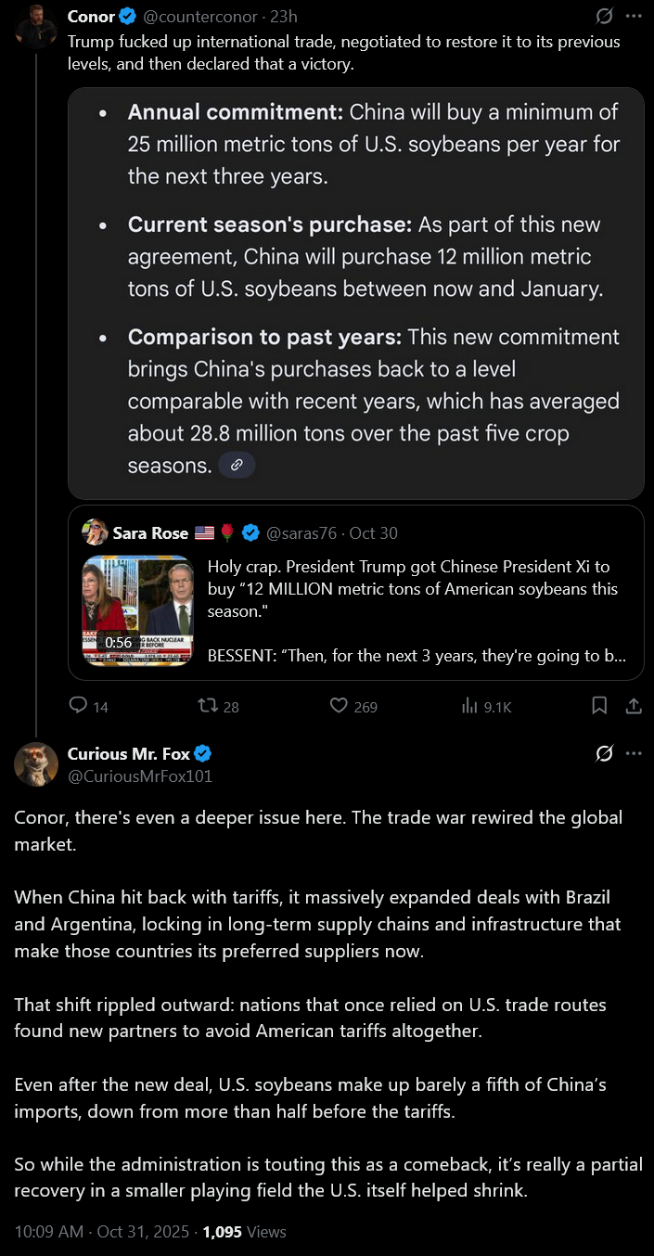
Task: Play Sara Rose's quoted video thumbnail
Action: tap(137, 610)
